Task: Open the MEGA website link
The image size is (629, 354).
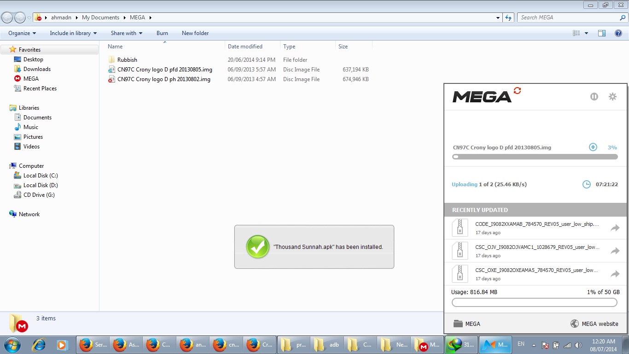Action: click(594, 324)
